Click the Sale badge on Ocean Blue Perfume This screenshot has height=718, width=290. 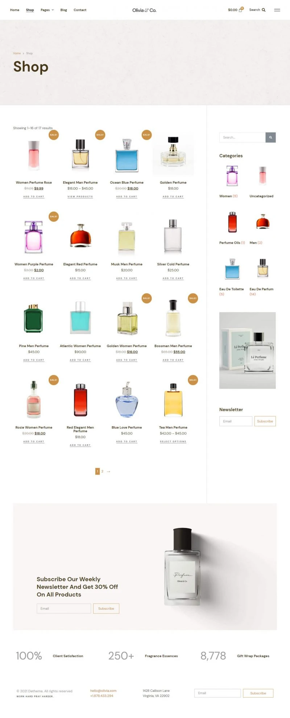click(x=146, y=134)
